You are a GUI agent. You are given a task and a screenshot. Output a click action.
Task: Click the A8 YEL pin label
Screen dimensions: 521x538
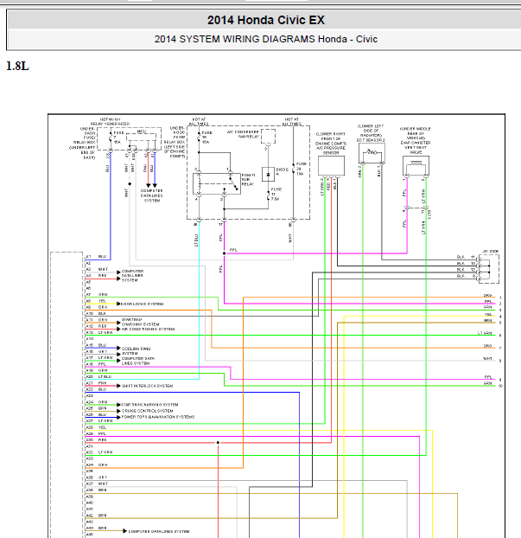(x=96, y=301)
